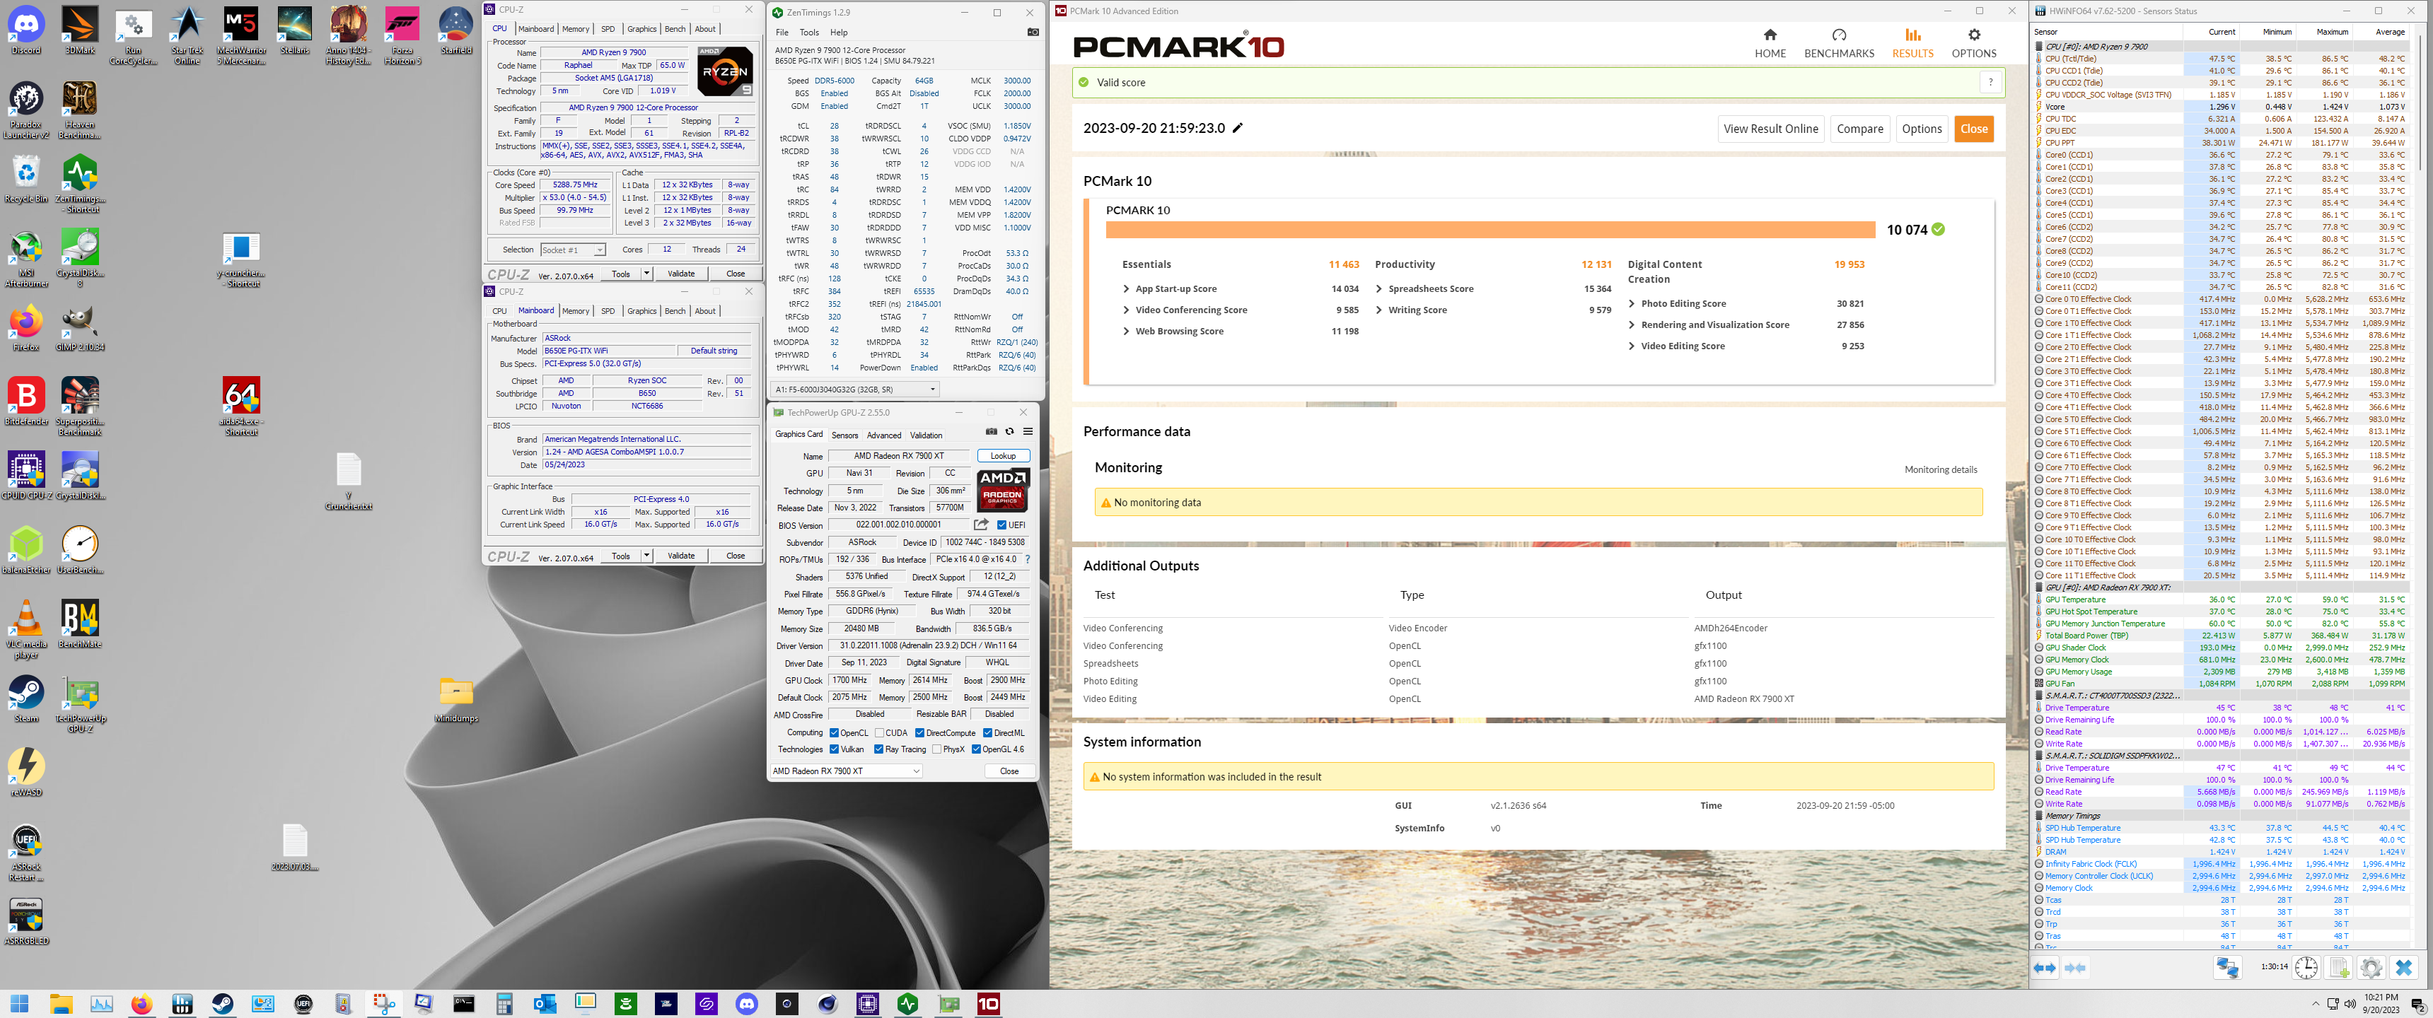Toggle the OpenGL 4.6 checkbox
2433x1018 pixels.
975,750
